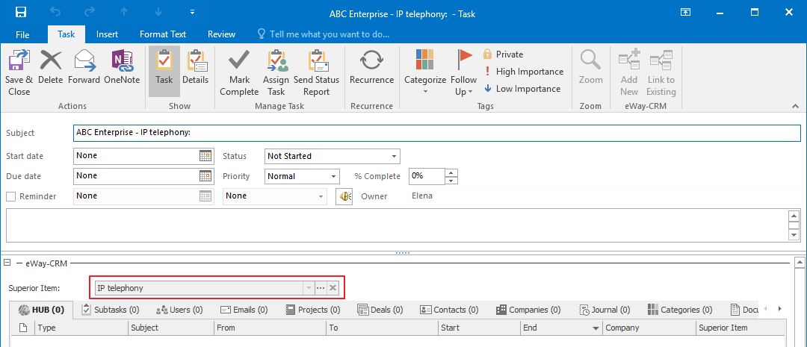Open Superior Item dropdown arrow
This screenshot has width=807, height=347.
309,288
